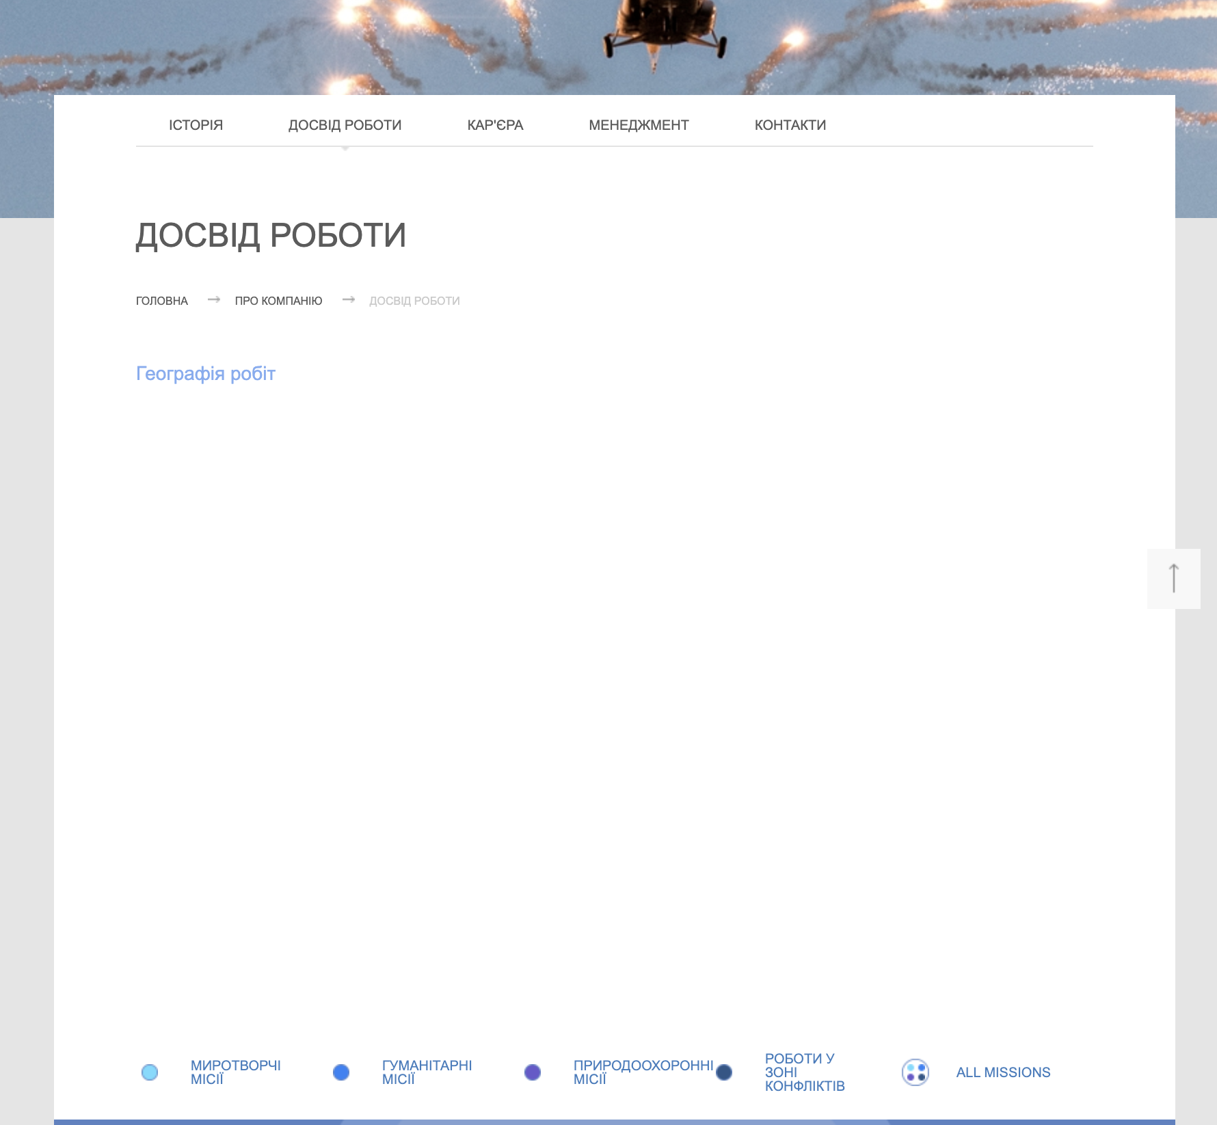Filter by ПРИРОДООХОРОННІ МІСІЇ label
Viewport: 1217px width, 1125px height.
click(x=643, y=1072)
